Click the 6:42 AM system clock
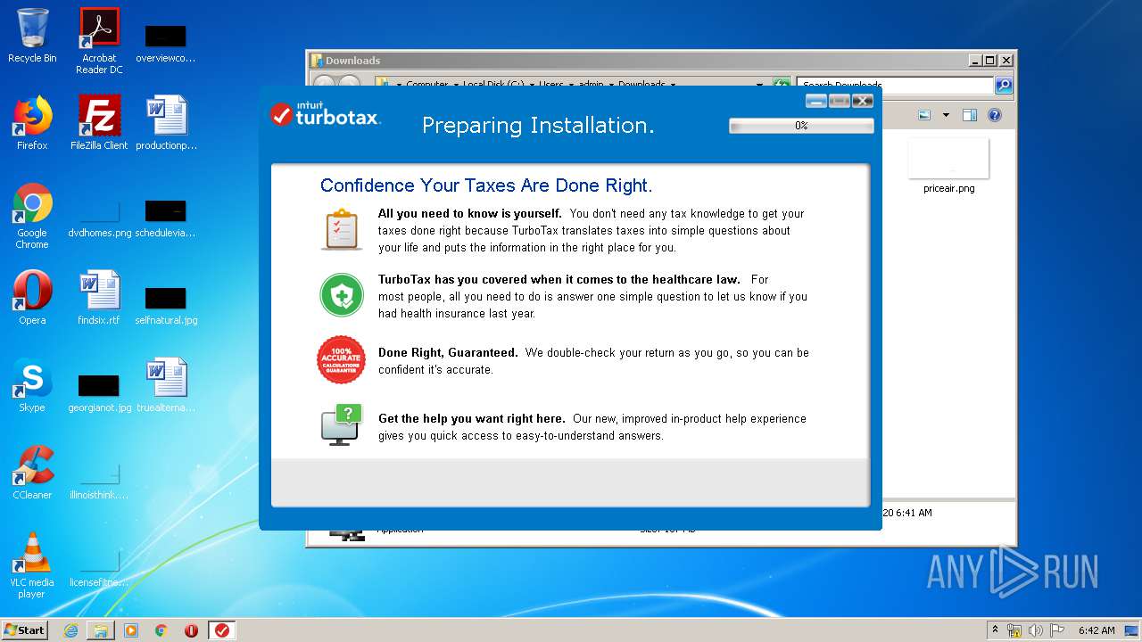The image size is (1142, 642). 1096,630
